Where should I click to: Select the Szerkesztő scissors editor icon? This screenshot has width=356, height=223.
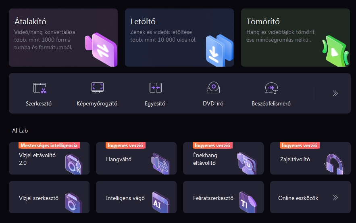pyautogui.click(x=39, y=88)
